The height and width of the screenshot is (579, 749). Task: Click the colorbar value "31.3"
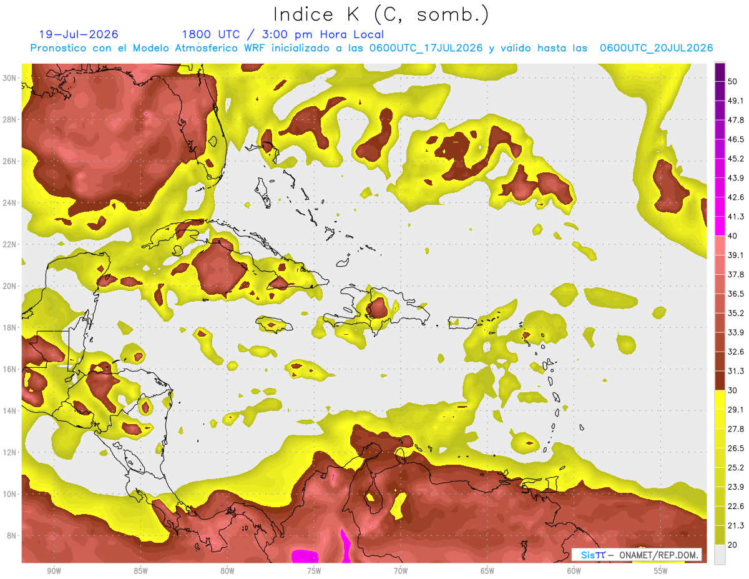[x=735, y=371]
